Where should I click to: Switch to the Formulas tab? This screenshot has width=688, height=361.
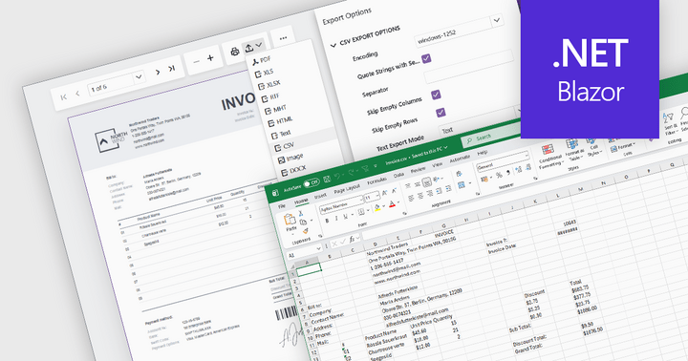pyautogui.click(x=376, y=180)
